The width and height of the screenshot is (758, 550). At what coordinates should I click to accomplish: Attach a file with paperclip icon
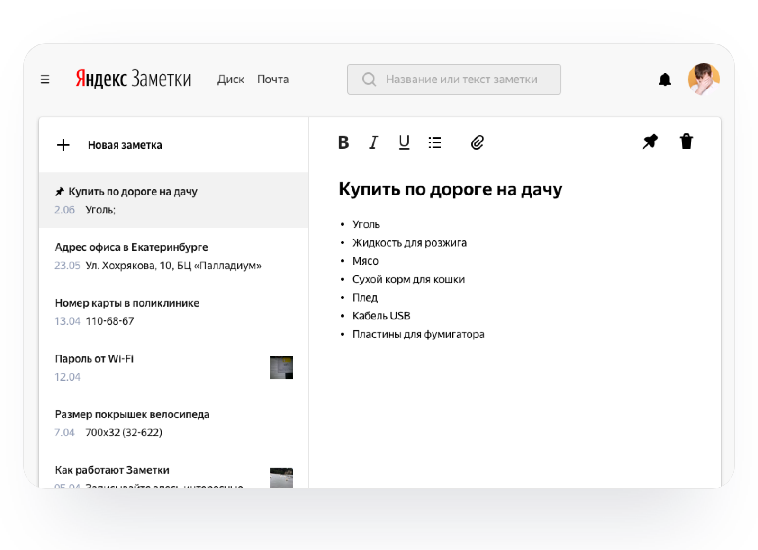point(477,142)
